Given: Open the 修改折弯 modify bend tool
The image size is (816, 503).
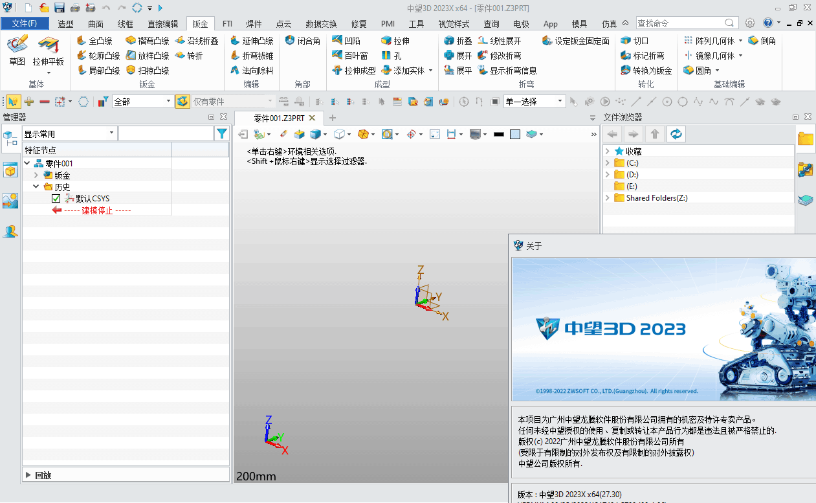Looking at the screenshot, I should click(x=499, y=56).
